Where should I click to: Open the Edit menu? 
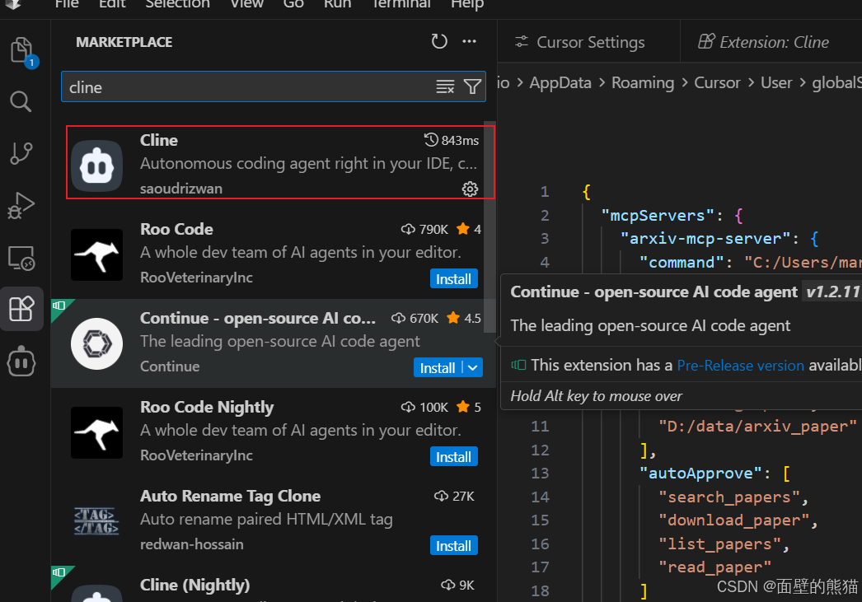click(x=112, y=4)
